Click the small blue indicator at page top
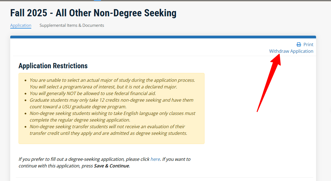The height and width of the screenshot is (181, 331). [97, 1]
